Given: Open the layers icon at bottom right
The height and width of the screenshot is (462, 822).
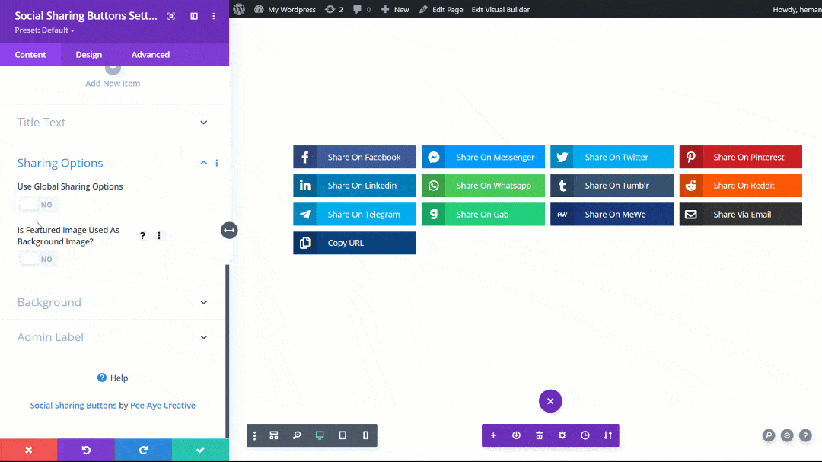Looking at the screenshot, I should click(787, 435).
